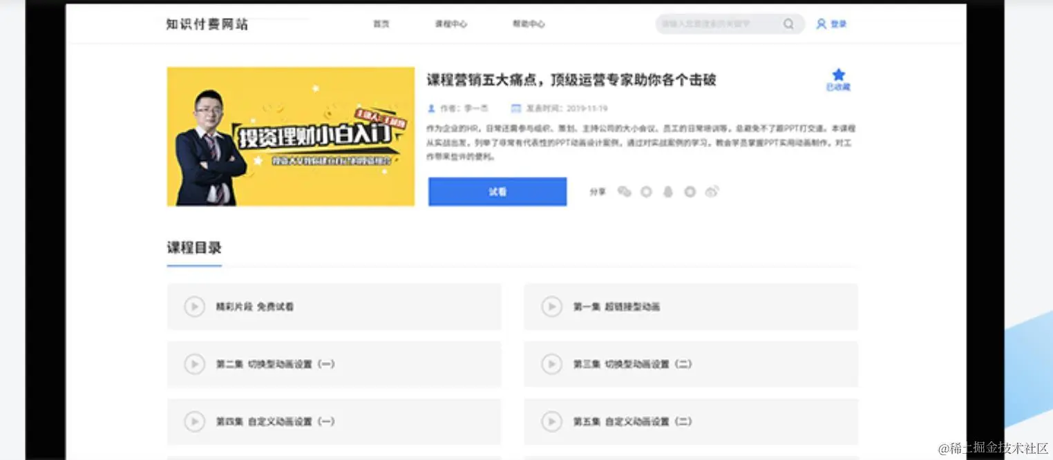This screenshot has height=460, width=1053.
Task: Share the course via QQ penguin icon
Action: click(668, 191)
